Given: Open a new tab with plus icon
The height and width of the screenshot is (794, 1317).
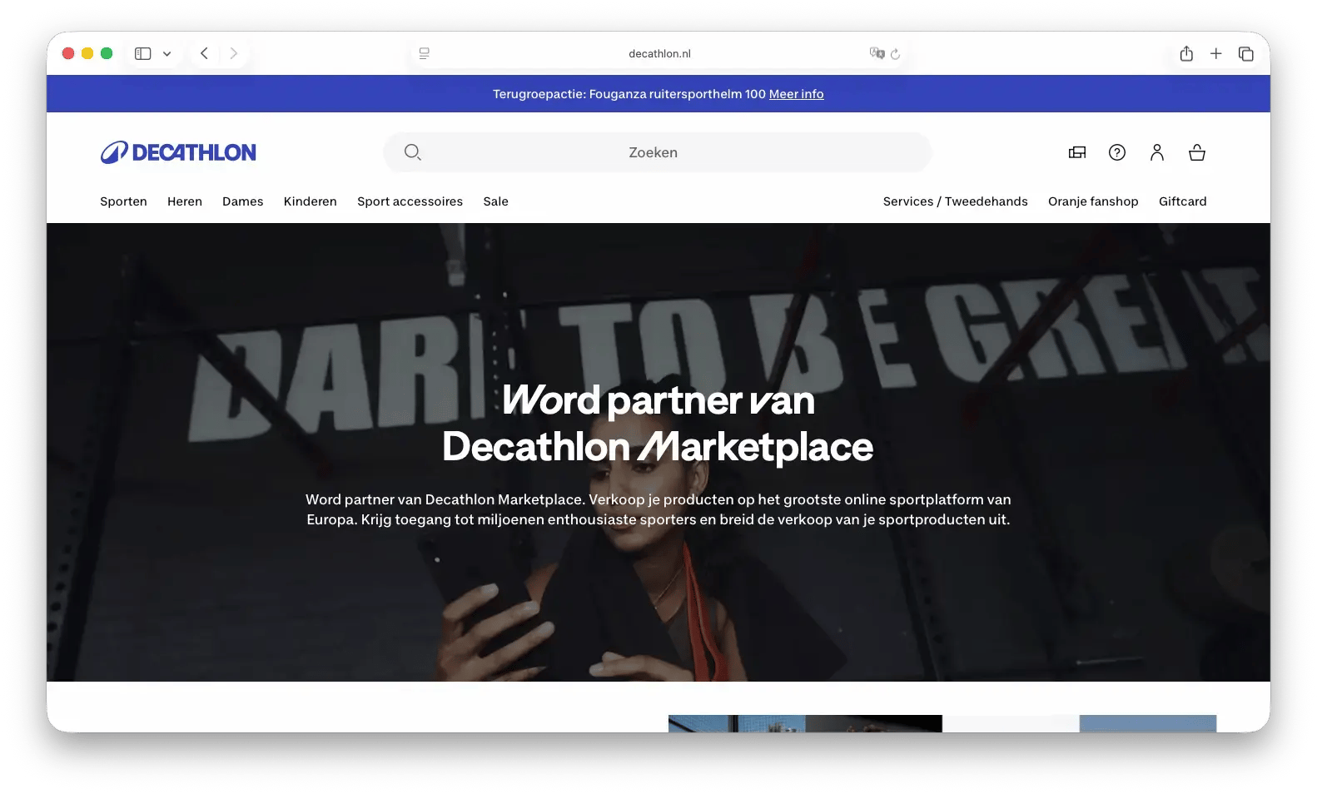Looking at the screenshot, I should click(1216, 53).
